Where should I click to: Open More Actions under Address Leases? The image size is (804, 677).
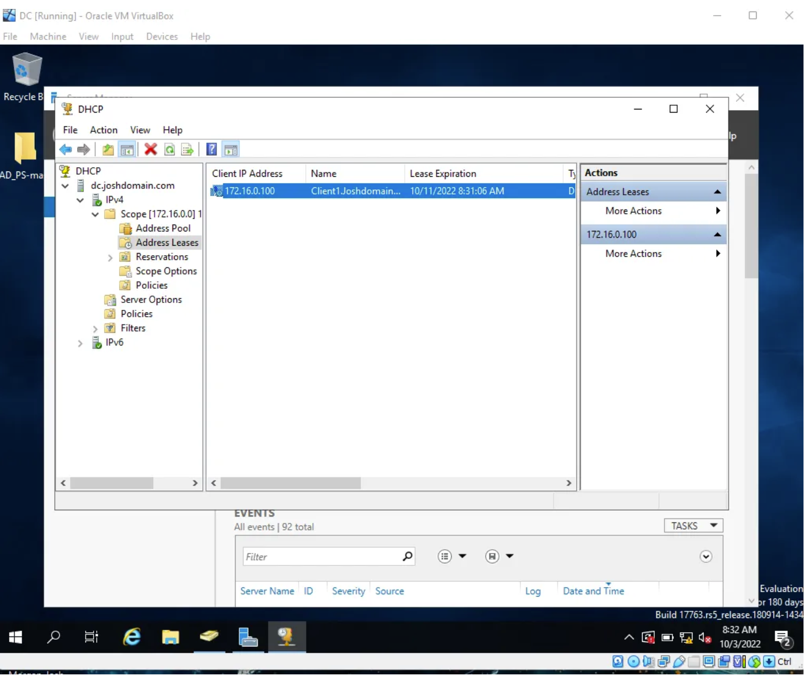(x=654, y=211)
